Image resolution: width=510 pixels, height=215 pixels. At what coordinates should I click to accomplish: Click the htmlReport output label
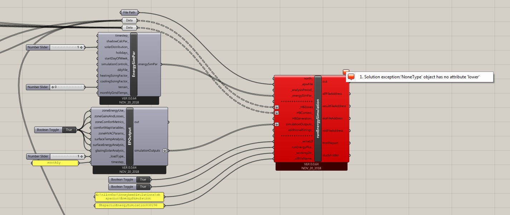click(x=331, y=143)
